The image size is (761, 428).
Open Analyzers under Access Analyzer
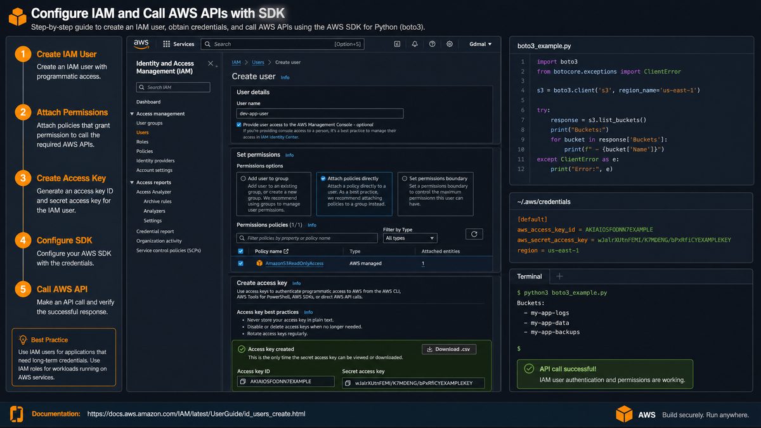pos(155,211)
